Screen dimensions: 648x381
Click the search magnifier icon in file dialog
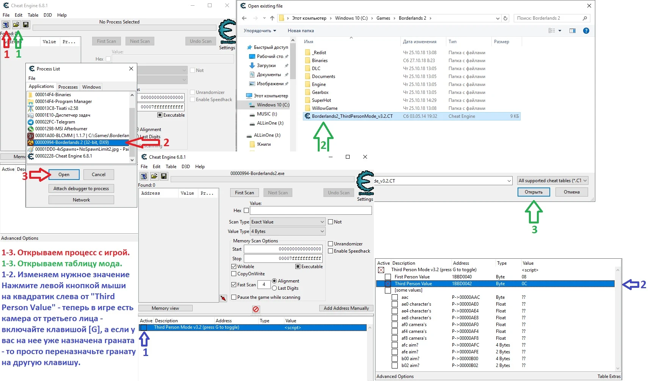pyautogui.click(x=585, y=18)
